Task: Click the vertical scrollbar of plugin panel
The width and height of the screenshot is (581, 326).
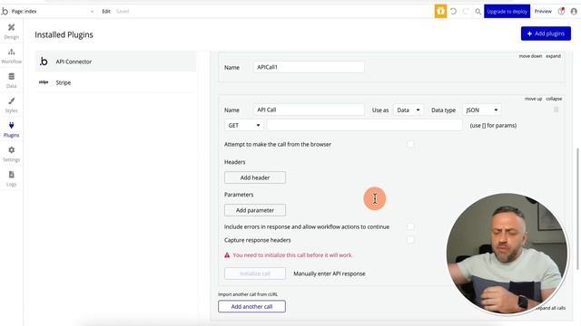Action: point(577,209)
